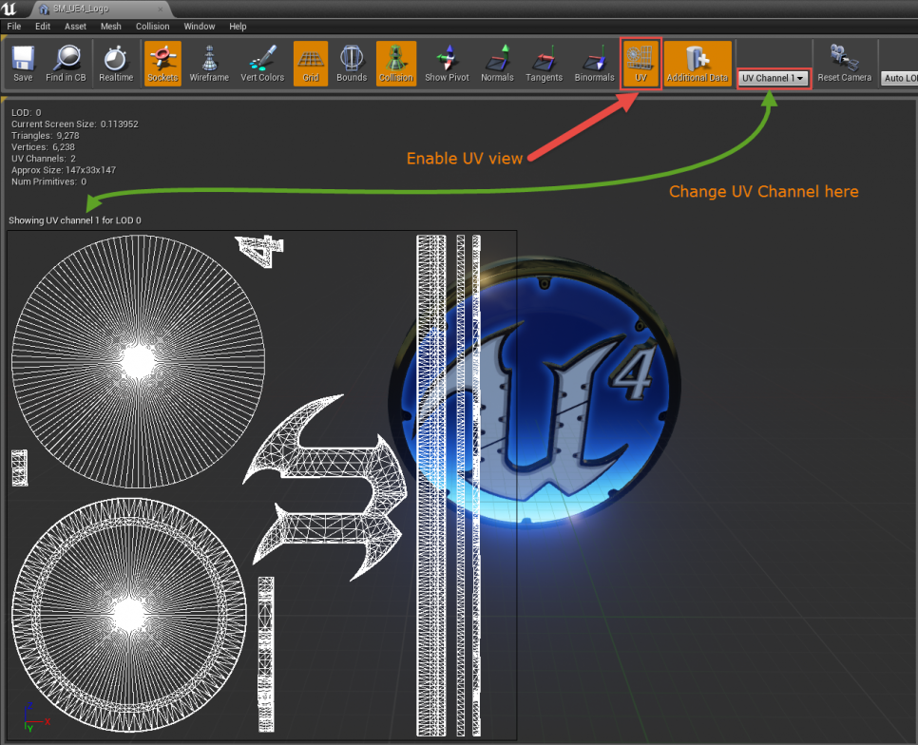This screenshot has width=918, height=745.
Task: Toggle Vert Colors display
Action: (x=262, y=64)
